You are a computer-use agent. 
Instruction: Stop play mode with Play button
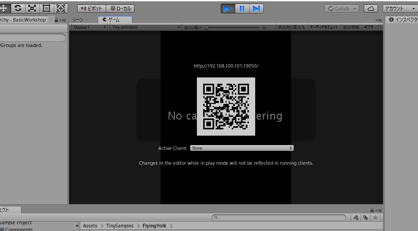tap(228, 9)
